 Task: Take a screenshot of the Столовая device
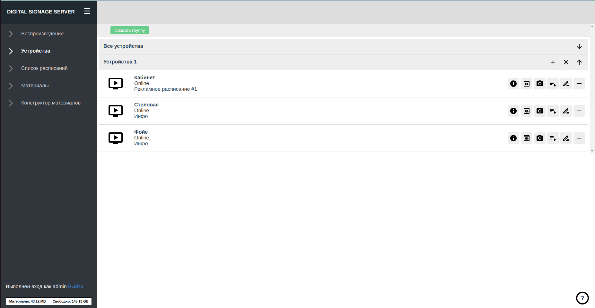[539, 111]
